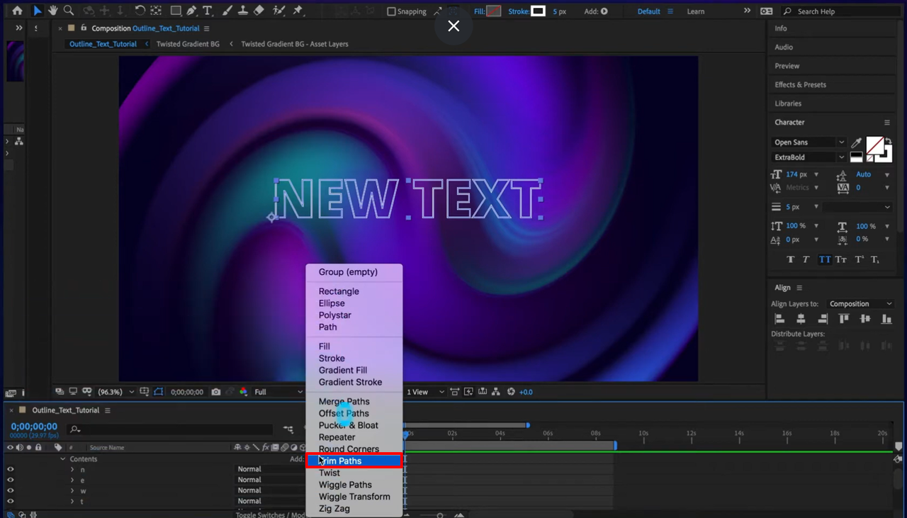Enable the Snapping checkbox
907x518 pixels.
pyautogui.click(x=391, y=11)
